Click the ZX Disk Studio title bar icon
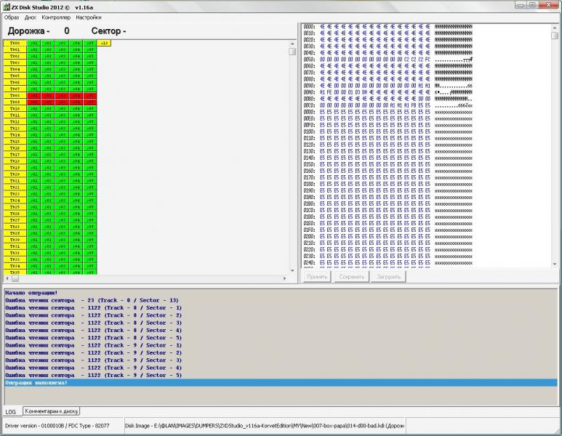This screenshot has width=562, height=436. pyautogui.click(x=7, y=6)
